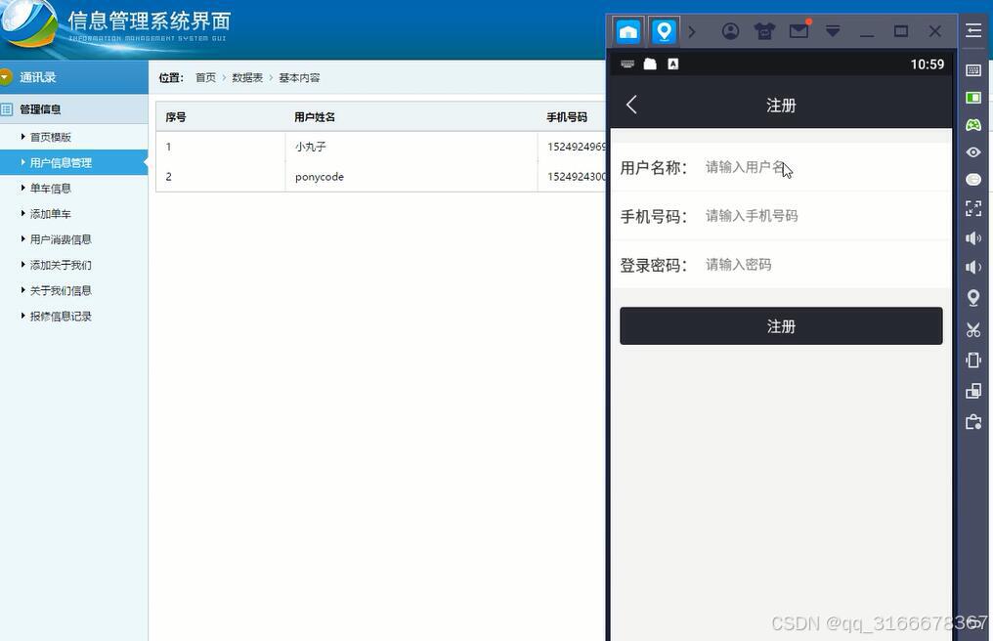Open the multi-instance manager icon

(x=973, y=392)
